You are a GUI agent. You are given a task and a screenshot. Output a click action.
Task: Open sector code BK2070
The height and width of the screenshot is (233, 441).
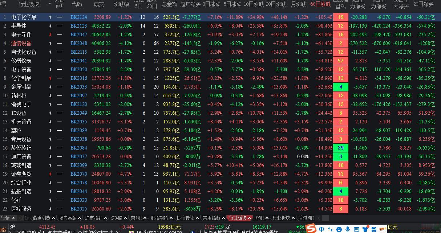[x=79, y=174]
